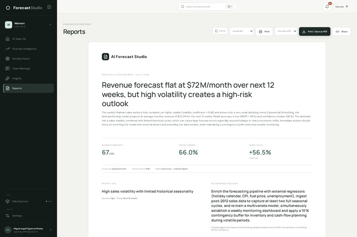357x237 pixels.
Task: Open notifications via the bell icon
Action: point(327,7)
